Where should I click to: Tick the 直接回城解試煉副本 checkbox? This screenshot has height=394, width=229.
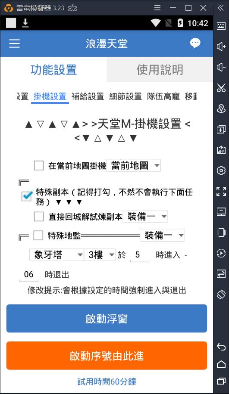point(39,216)
